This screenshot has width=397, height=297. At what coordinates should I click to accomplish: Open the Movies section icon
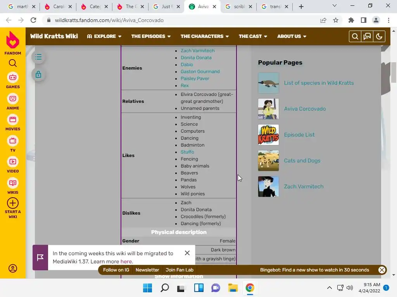coord(13,120)
